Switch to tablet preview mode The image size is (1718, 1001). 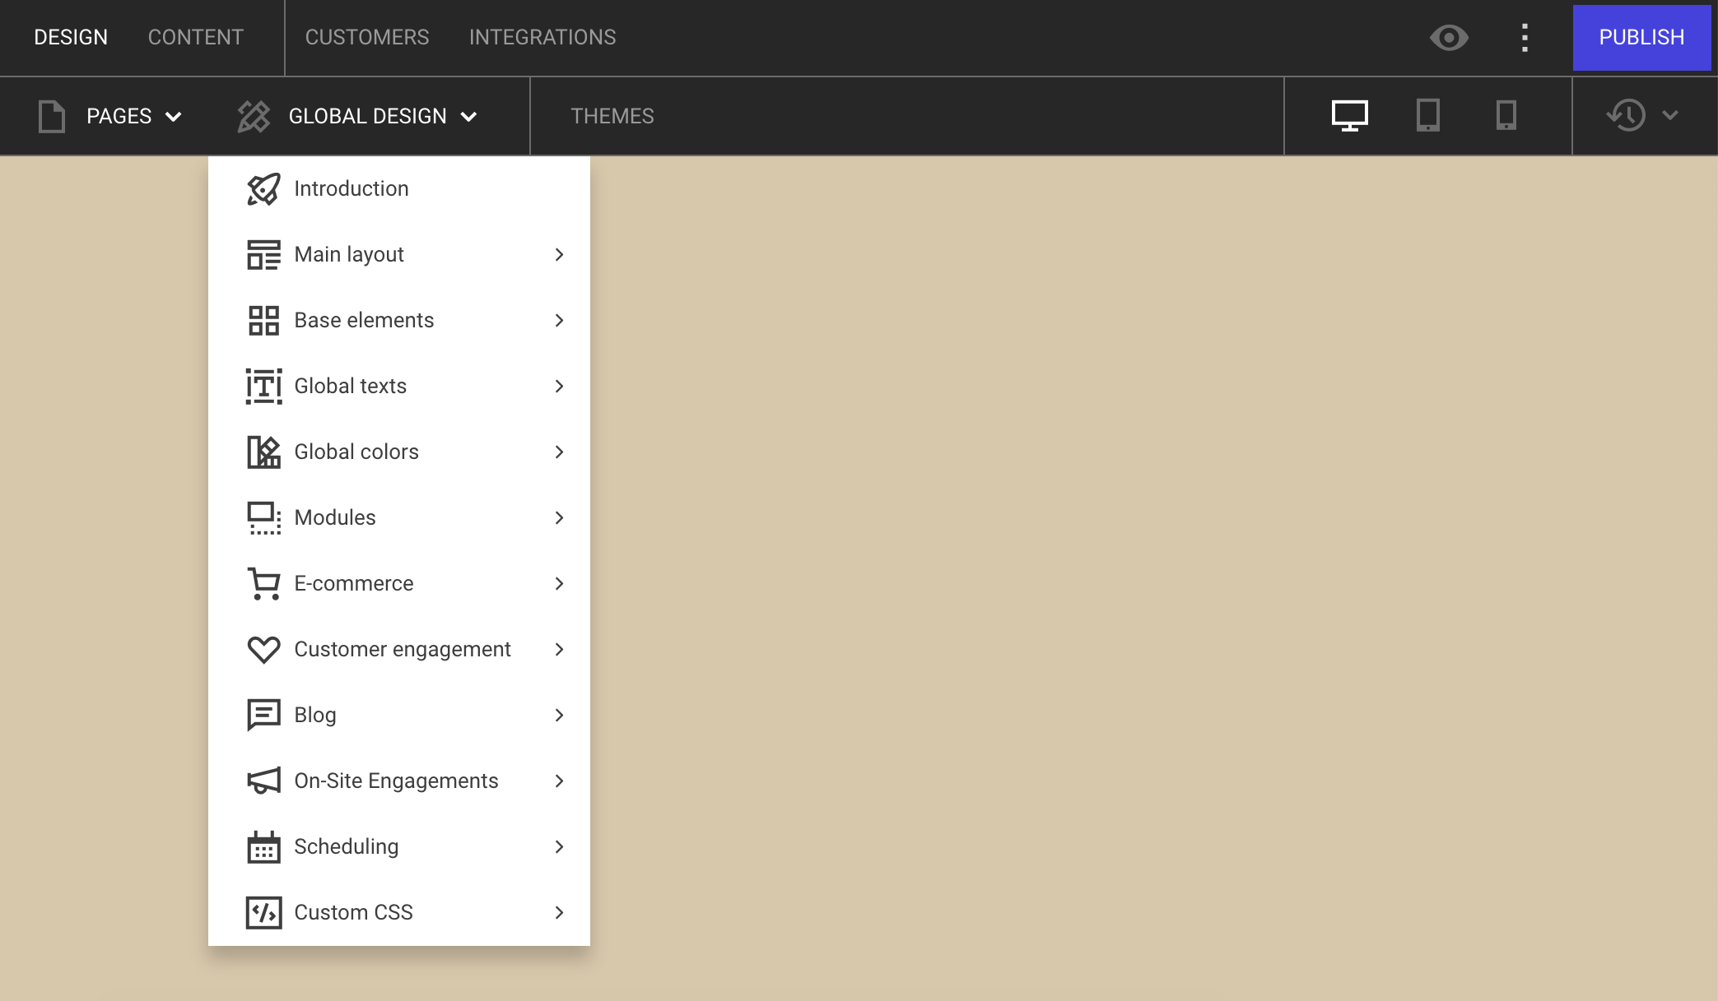pyautogui.click(x=1428, y=116)
